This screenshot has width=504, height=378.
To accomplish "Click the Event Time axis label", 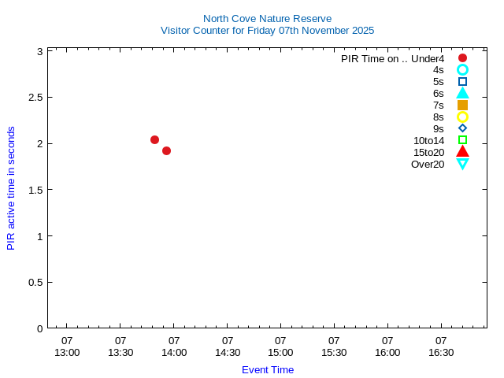I will (267, 369).
